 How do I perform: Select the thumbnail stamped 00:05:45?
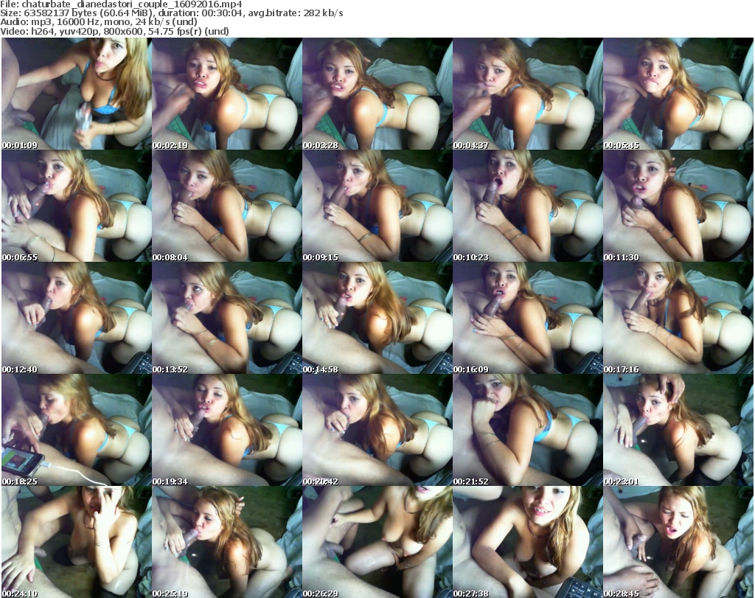click(678, 94)
